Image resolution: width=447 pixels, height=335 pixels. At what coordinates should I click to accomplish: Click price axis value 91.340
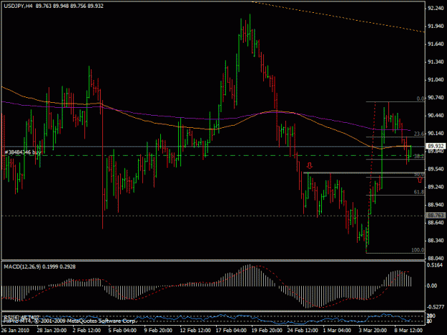[x=436, y=61]
